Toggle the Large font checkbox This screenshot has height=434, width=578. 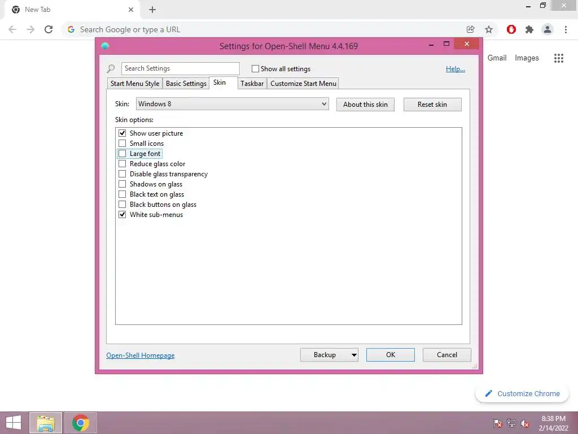click(122, 154)
